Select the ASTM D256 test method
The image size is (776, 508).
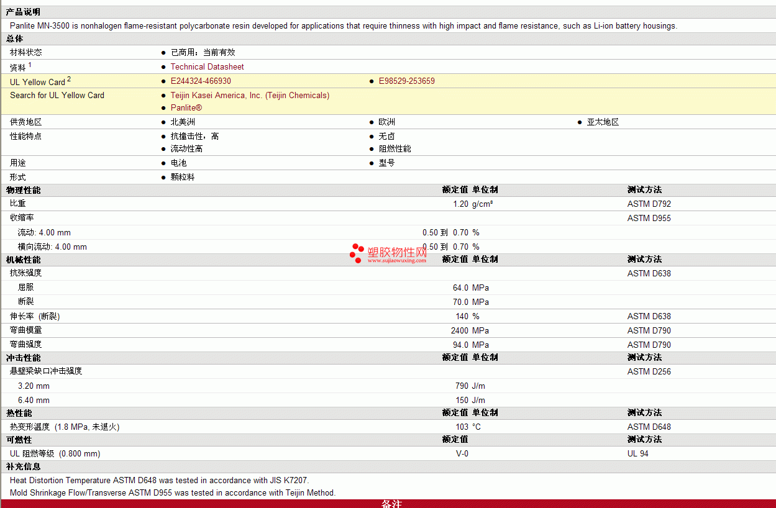point(649,371)
